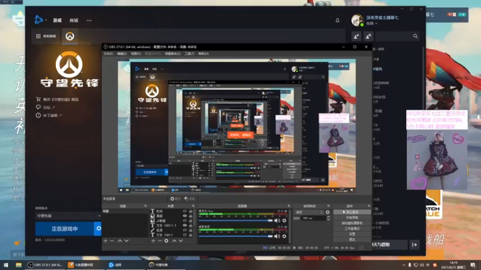
Task: Add a new source with the plus icon
Action: pyautogui.click(x=153, y=241)
